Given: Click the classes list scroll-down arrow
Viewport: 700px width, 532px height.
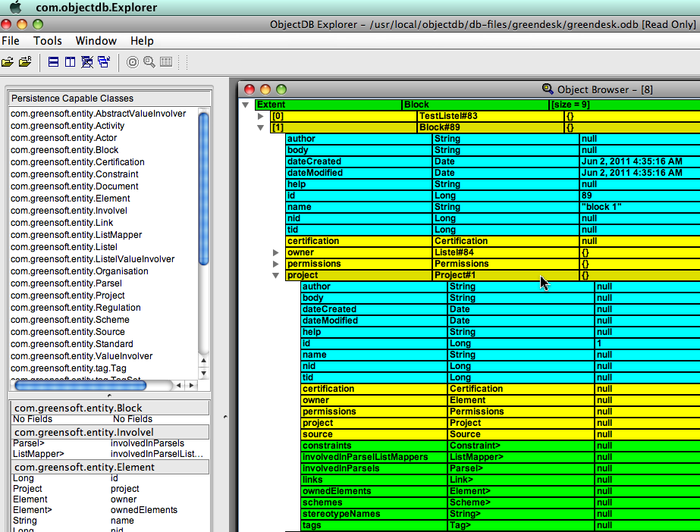Looking at the screenshot, I should click(x=203, y=374).
